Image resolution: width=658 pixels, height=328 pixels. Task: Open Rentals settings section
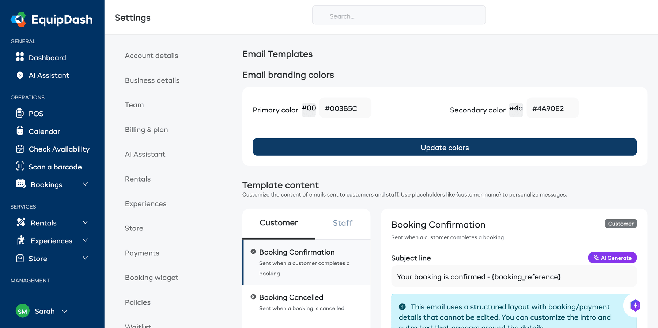point(137,179)
